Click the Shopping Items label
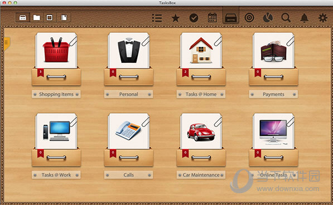Viewport: 333px width, 205px height. [x=56, y=94]
